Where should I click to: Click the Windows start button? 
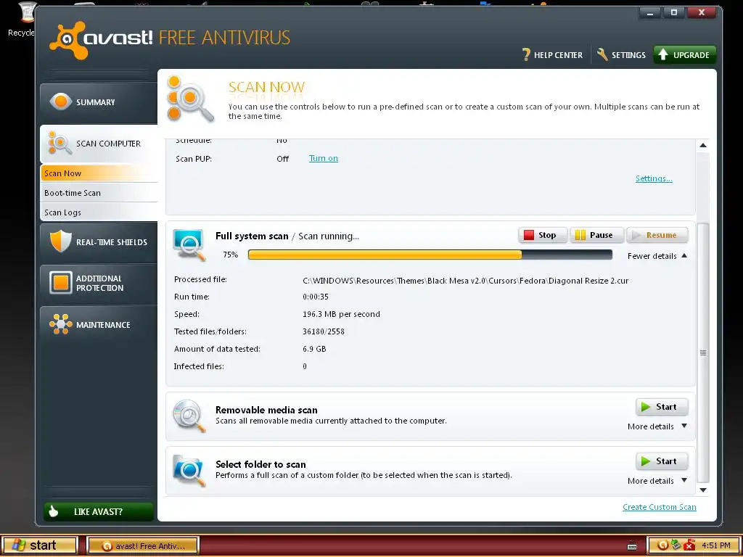(39, 545)
